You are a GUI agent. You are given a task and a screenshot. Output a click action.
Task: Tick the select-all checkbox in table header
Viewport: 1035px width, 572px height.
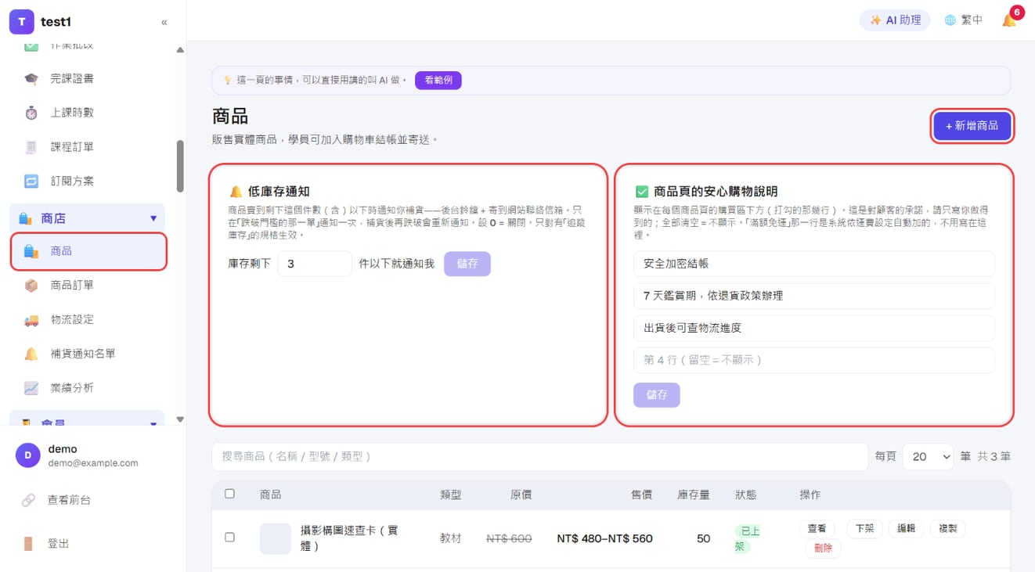(229, 494)
